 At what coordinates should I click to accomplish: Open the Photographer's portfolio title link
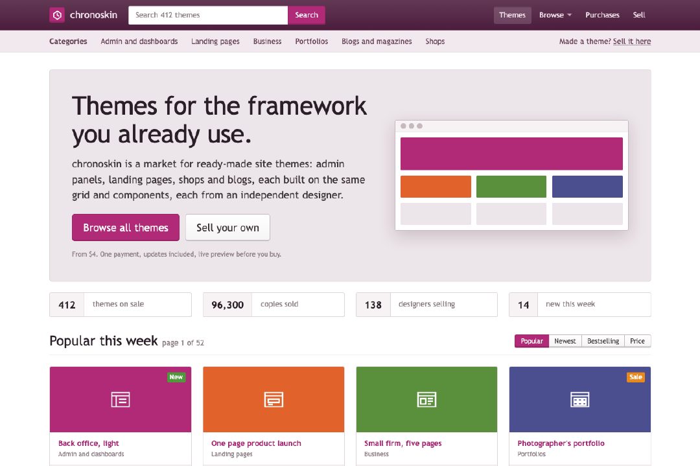pyautogui.click(x=561, y=443)
